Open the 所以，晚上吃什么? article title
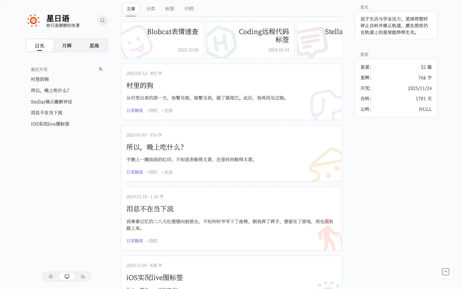This screenshot has height=289, width=463. click(x=155, y=147)
